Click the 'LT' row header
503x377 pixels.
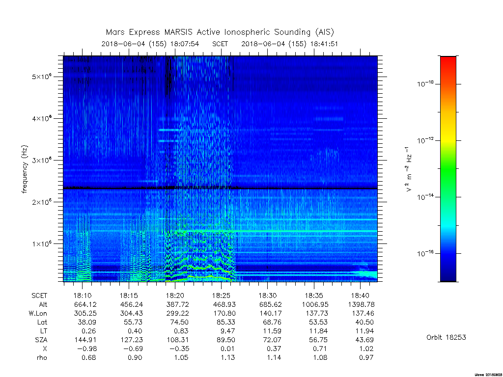click(x=44, y=331)
